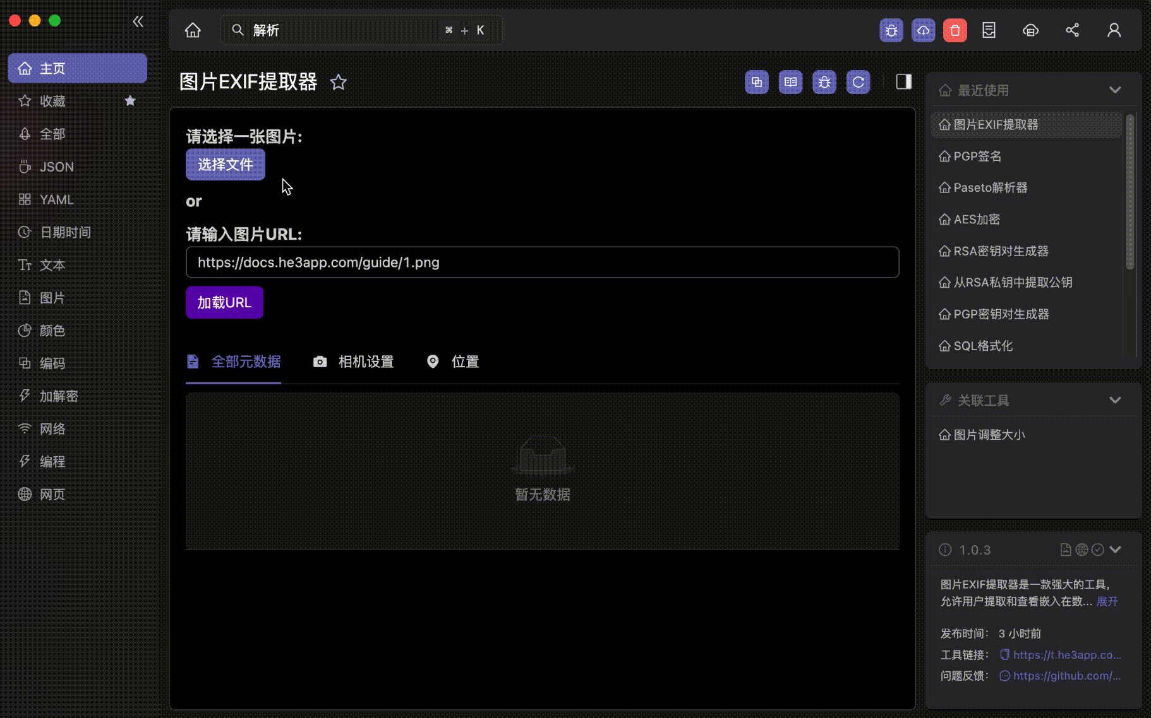The image size is (1151, 718).
Task: Click the copy window icon beside title
Action: [x=756, y=82]
